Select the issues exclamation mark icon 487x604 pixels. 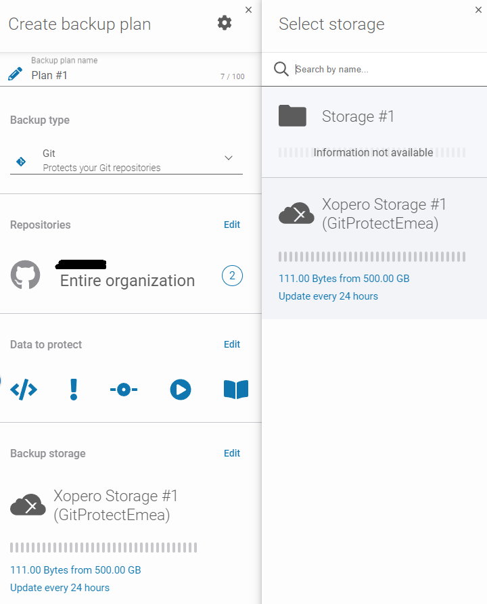(x=74, y=390)
